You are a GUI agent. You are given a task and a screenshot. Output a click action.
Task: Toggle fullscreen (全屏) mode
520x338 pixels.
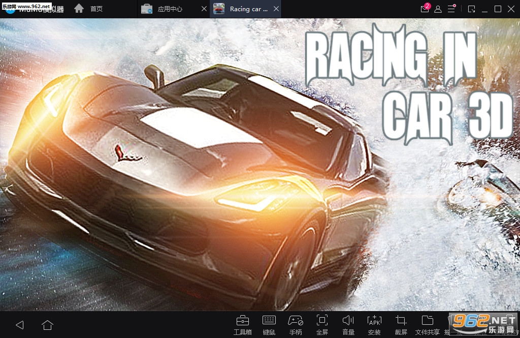(x=322, y=324)
